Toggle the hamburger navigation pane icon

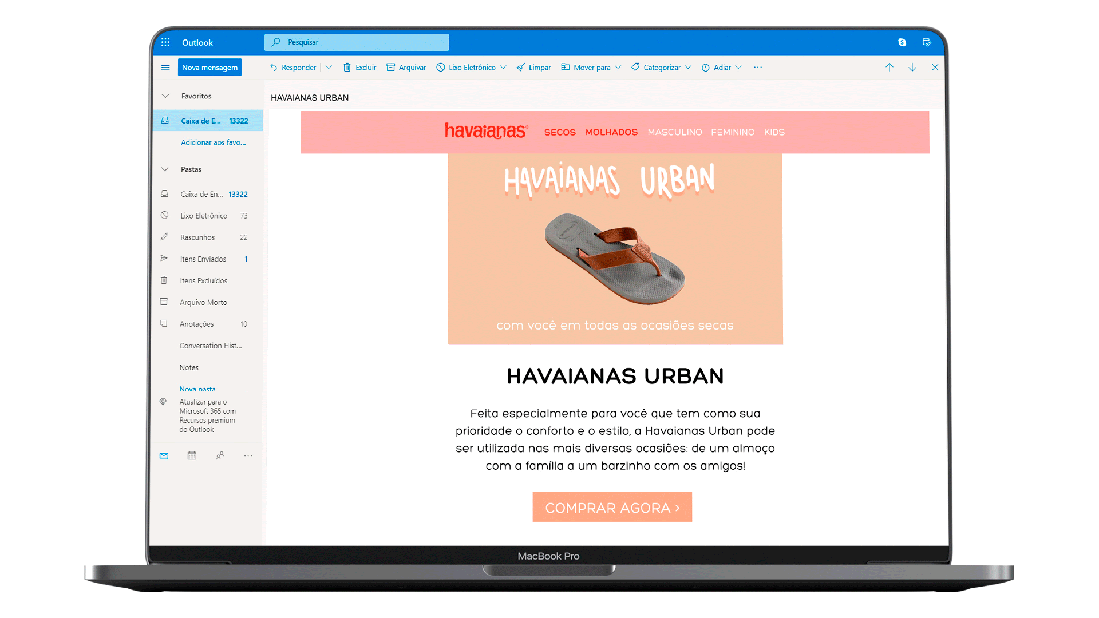165,68
